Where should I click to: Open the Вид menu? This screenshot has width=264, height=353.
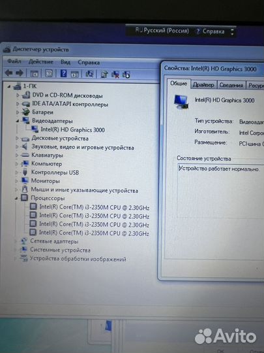tap(65, 62)
